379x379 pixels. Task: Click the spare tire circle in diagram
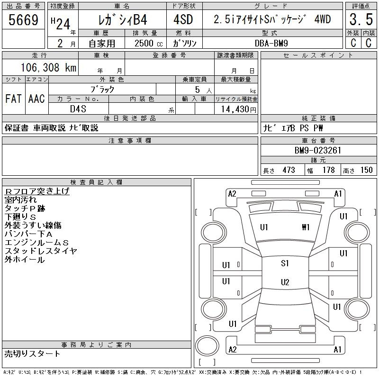click(207, 346)
